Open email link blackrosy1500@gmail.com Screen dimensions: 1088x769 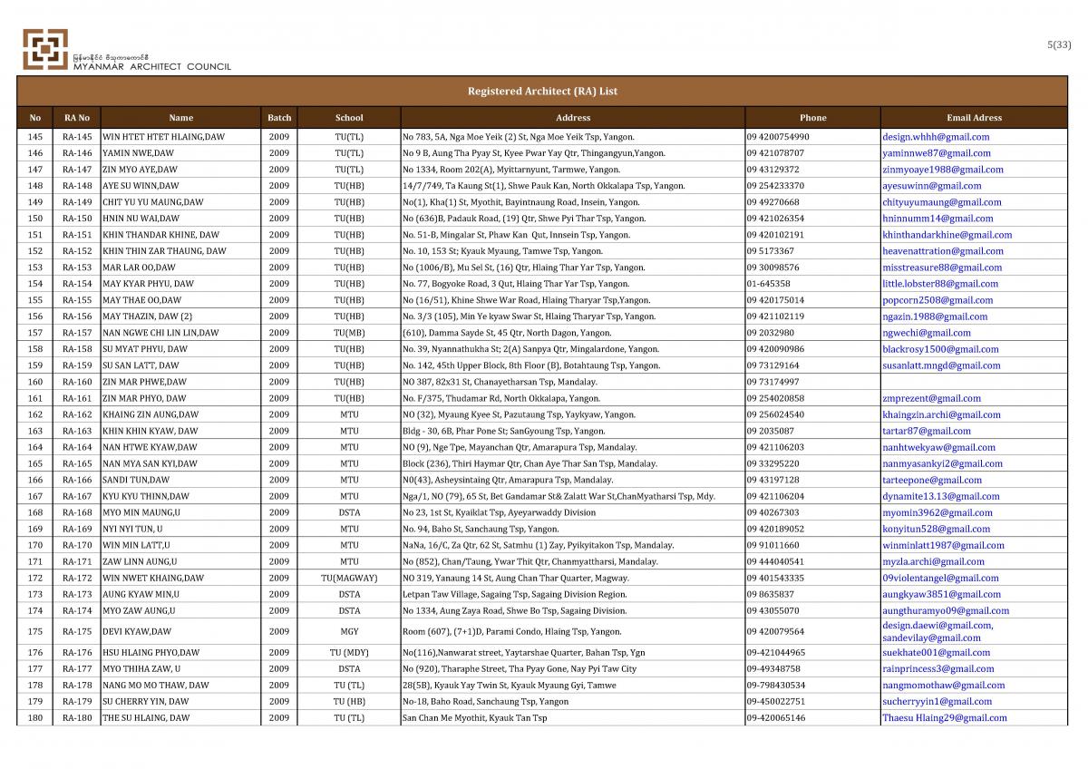940,349
